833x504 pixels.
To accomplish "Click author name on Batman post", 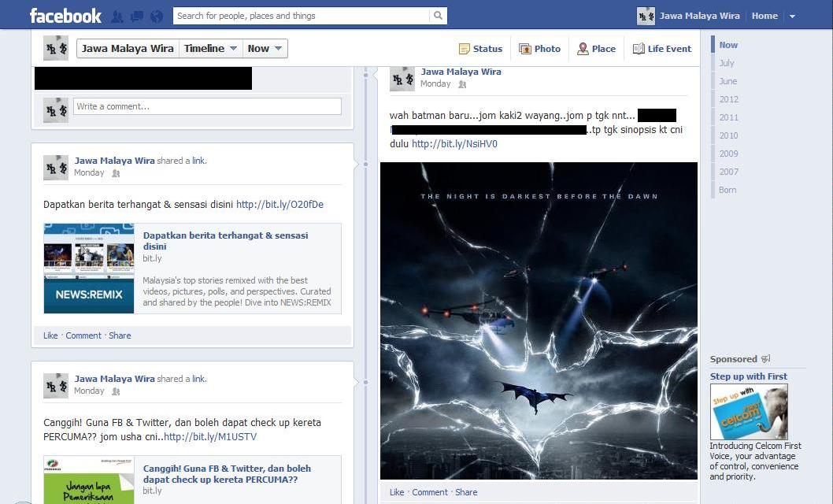I will point(461,72).
